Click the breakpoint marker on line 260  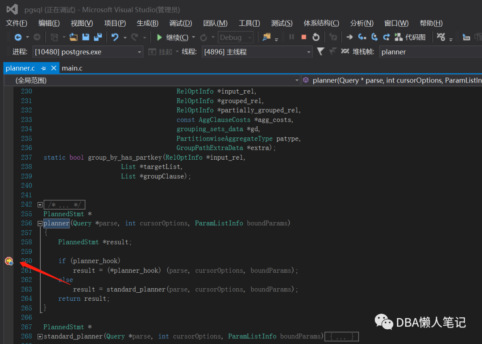(8, 261)
